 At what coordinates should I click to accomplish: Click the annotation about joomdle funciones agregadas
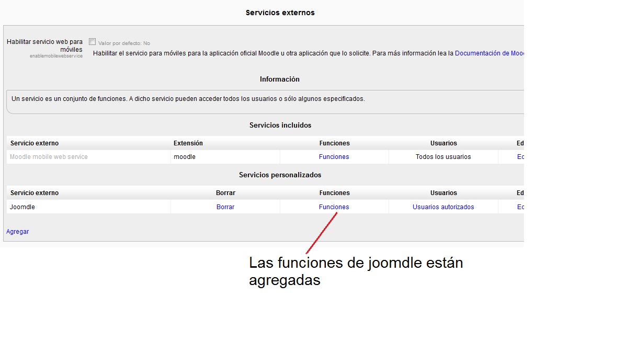point(356,271)
